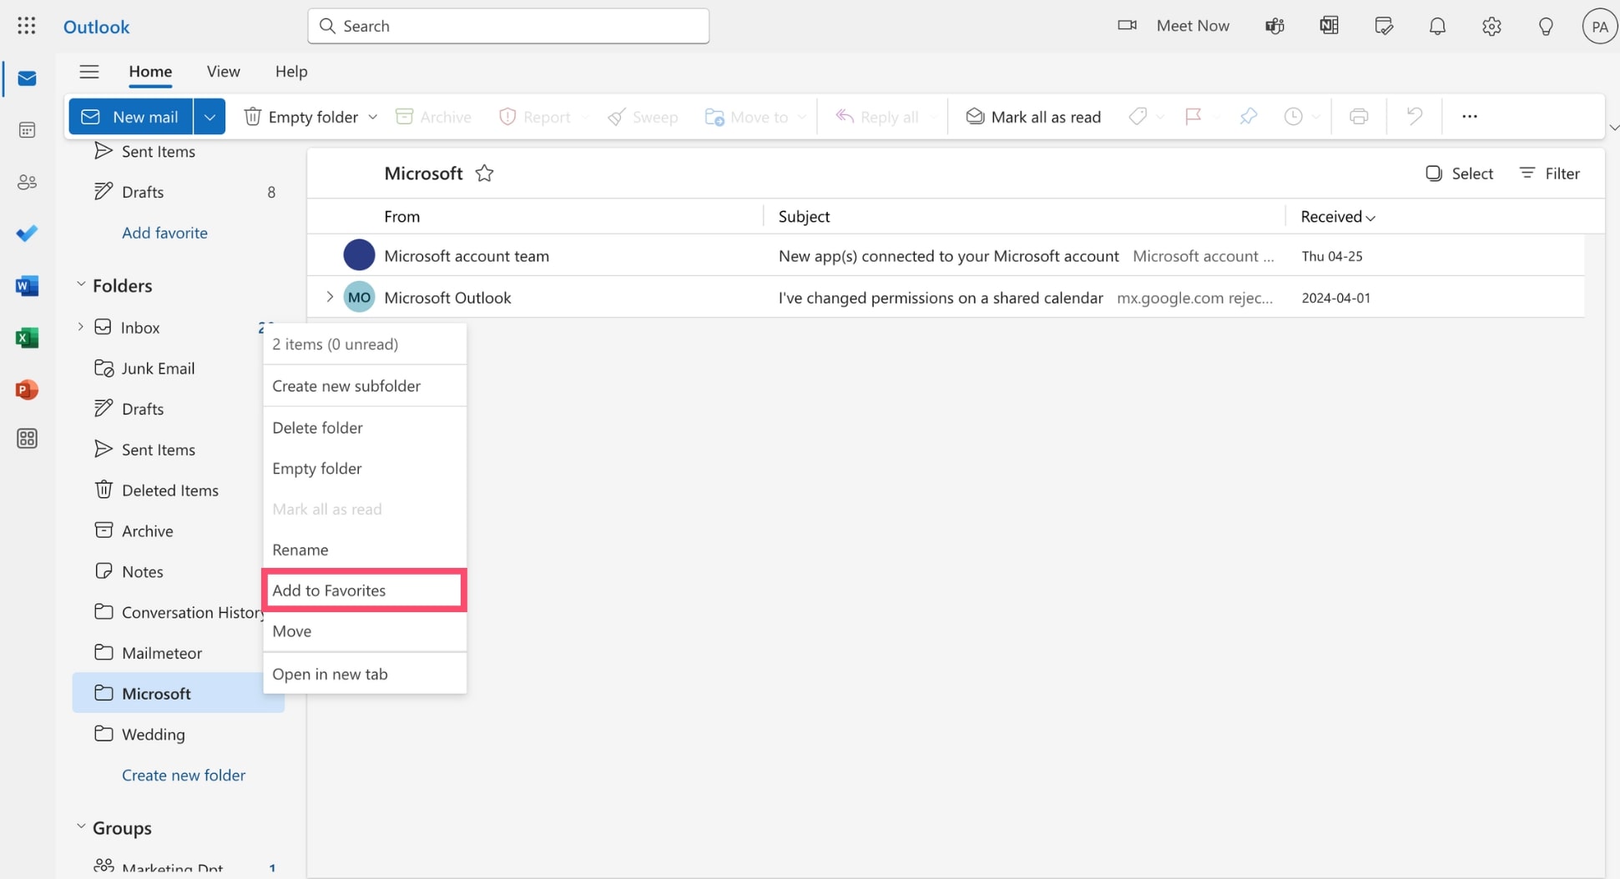Open the Microsoft account team email
Viewport: 1620px width, 879px height.
pos(946,255)
